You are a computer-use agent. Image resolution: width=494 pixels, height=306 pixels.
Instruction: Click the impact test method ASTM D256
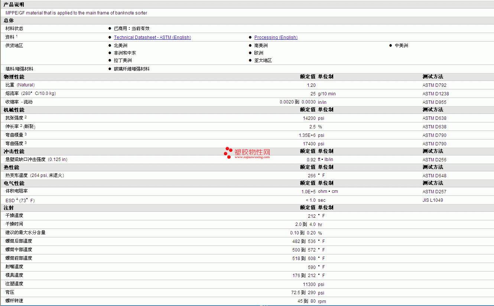point(435,160)
